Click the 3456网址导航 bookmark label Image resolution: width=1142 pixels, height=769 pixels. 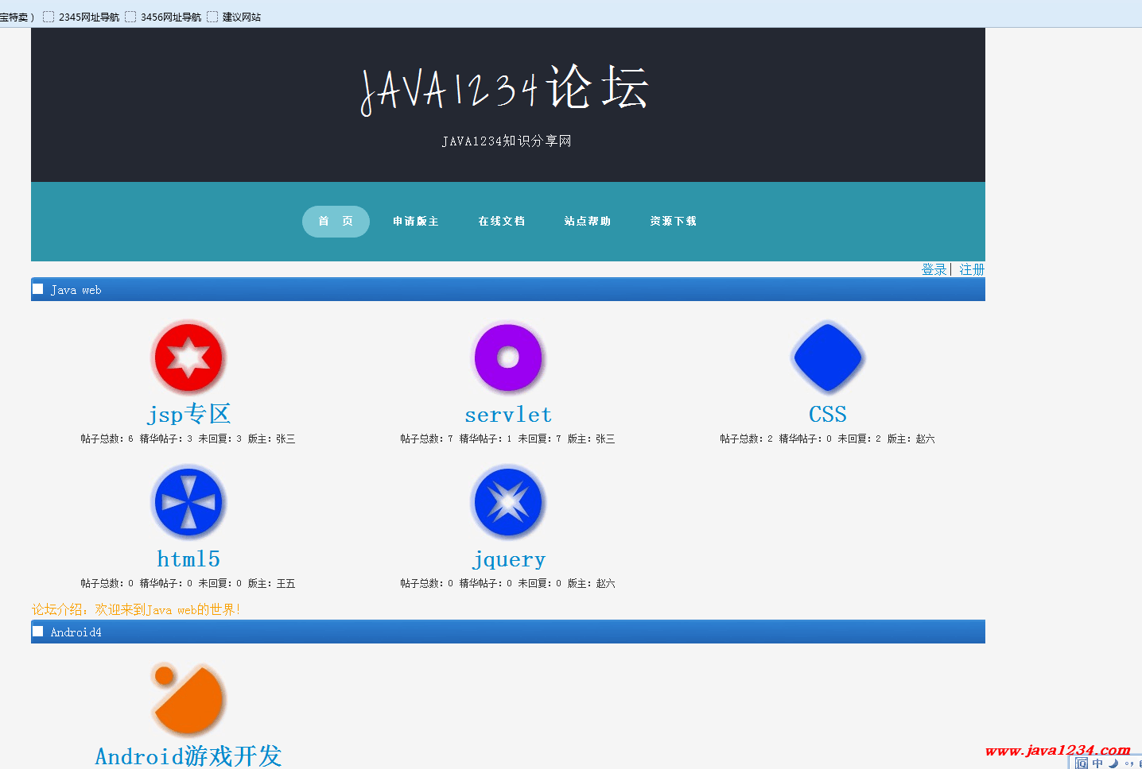(x=171, y=17)
